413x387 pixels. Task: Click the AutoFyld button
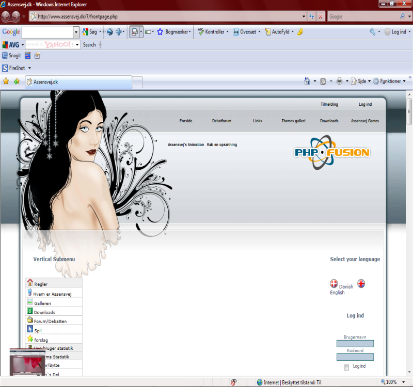click(277, 32)
